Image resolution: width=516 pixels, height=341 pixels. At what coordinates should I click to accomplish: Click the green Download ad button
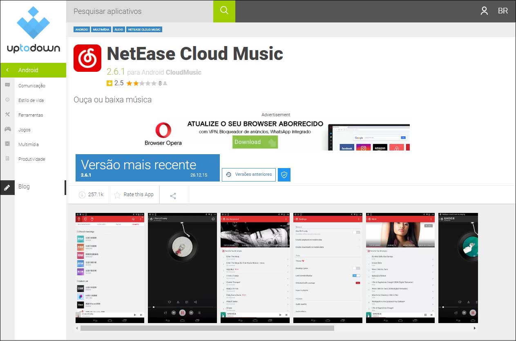tap(255, 142)
